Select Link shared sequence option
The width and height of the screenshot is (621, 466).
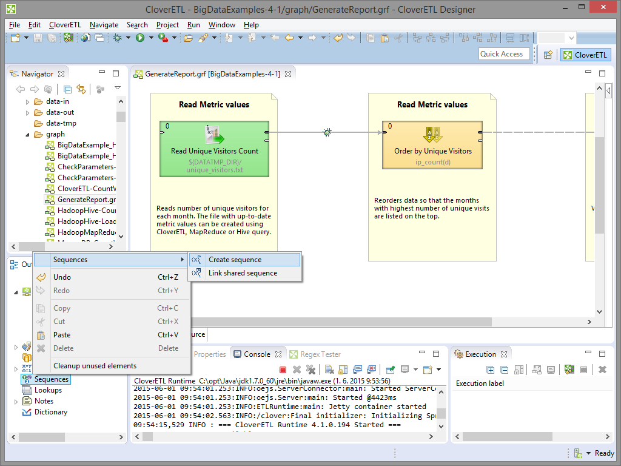243,273
